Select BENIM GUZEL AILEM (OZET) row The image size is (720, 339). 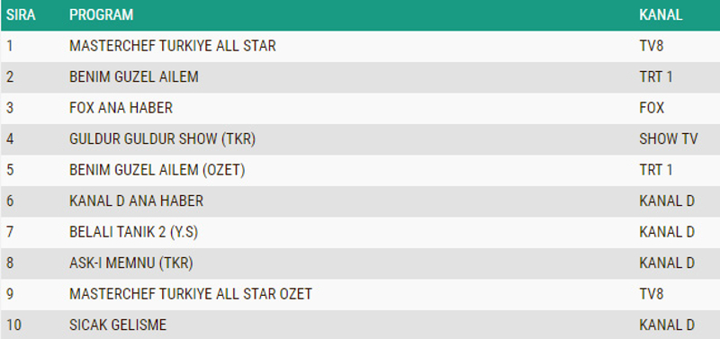(x=360, y=170)
